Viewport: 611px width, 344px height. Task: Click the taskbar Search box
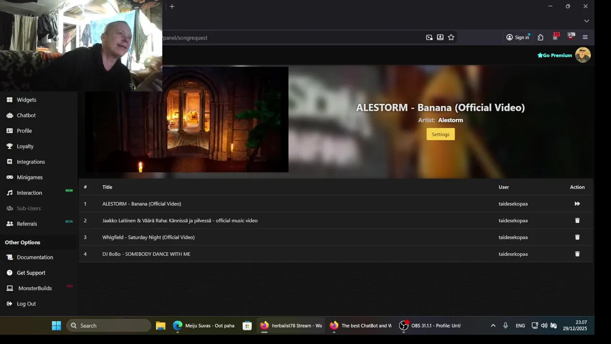109,325
